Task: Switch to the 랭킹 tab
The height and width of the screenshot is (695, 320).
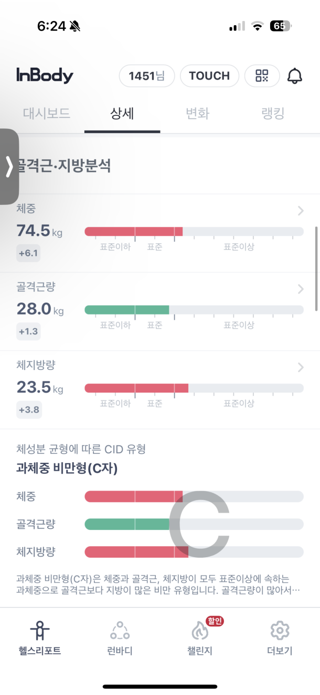Action: (x=273, y=114)
